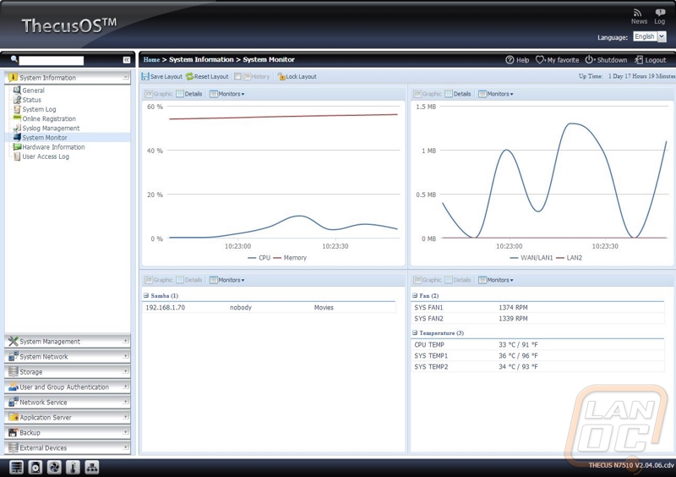676x477 pixels.
Task: Click the temperature thermometer icon in bottom bar
Action: coord(74,468)
